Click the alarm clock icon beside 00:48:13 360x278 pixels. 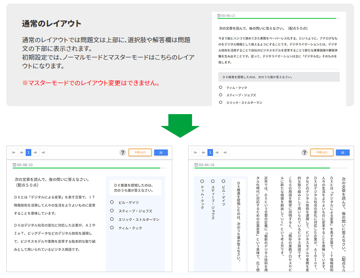point(219,16)
